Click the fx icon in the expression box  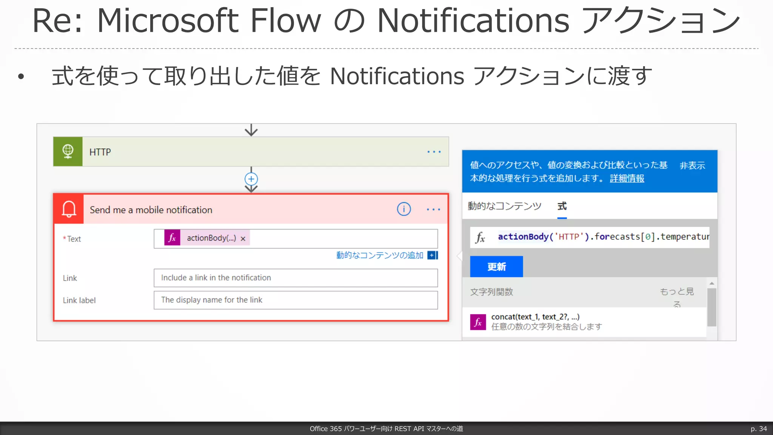(x=480, y=237)
